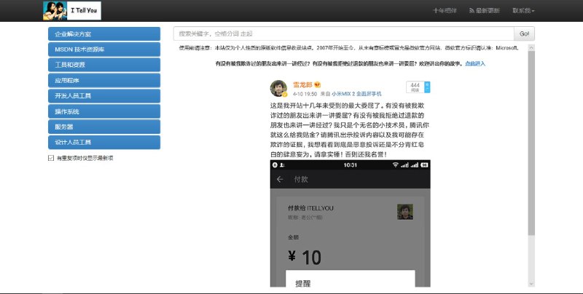Screen dimensions: 583x294
Task: Expand the 应用程序 category
Action: tap(104, 80)
